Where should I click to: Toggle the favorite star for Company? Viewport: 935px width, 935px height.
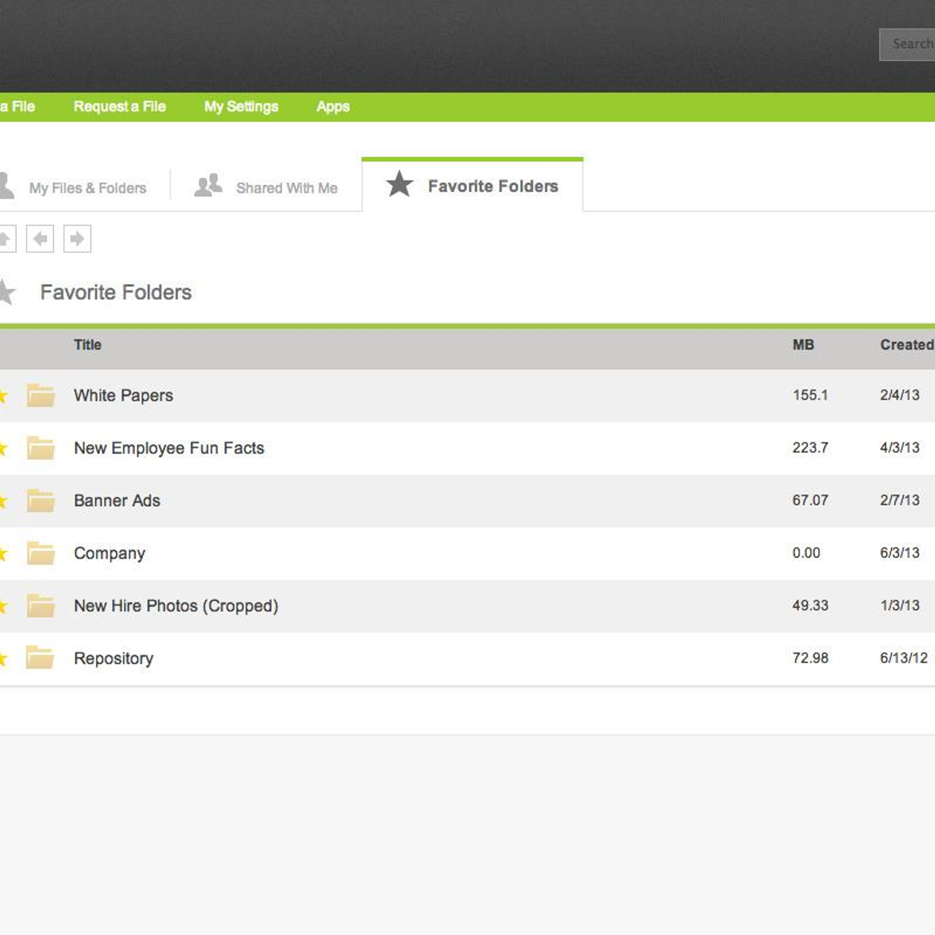pyautogui.click(x=3, y=553)
